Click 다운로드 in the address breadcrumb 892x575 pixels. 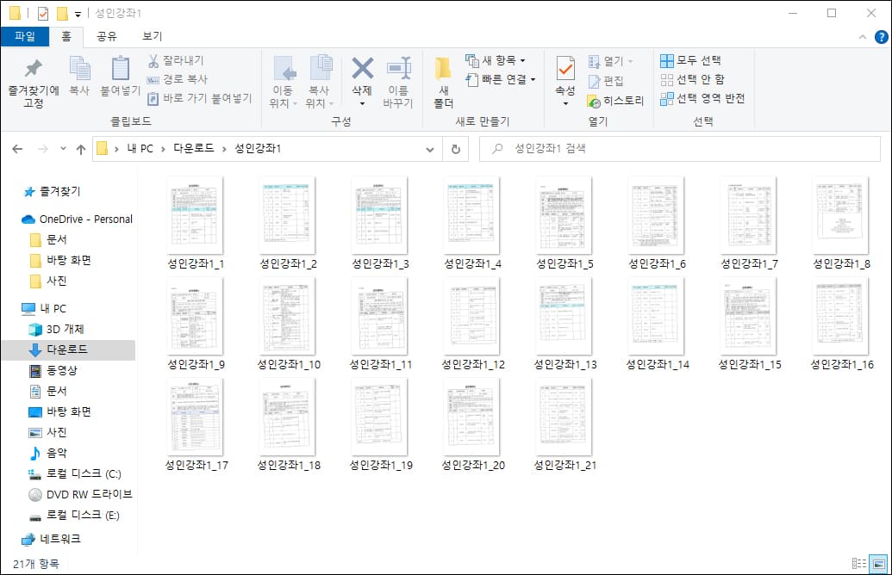pos(193,149)
